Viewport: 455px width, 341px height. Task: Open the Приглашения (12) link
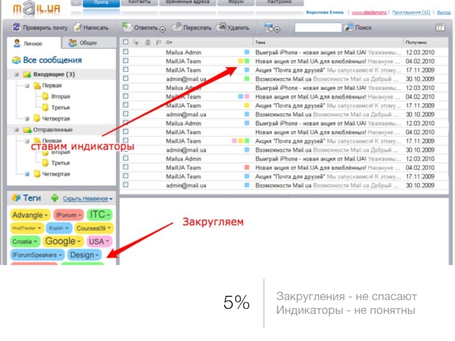(411, 12)
